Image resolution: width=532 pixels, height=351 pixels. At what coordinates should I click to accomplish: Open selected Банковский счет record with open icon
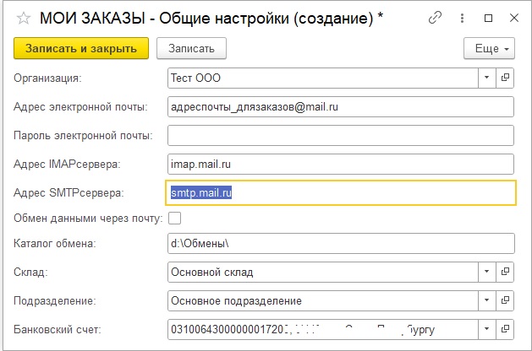(x=506, y=328)
